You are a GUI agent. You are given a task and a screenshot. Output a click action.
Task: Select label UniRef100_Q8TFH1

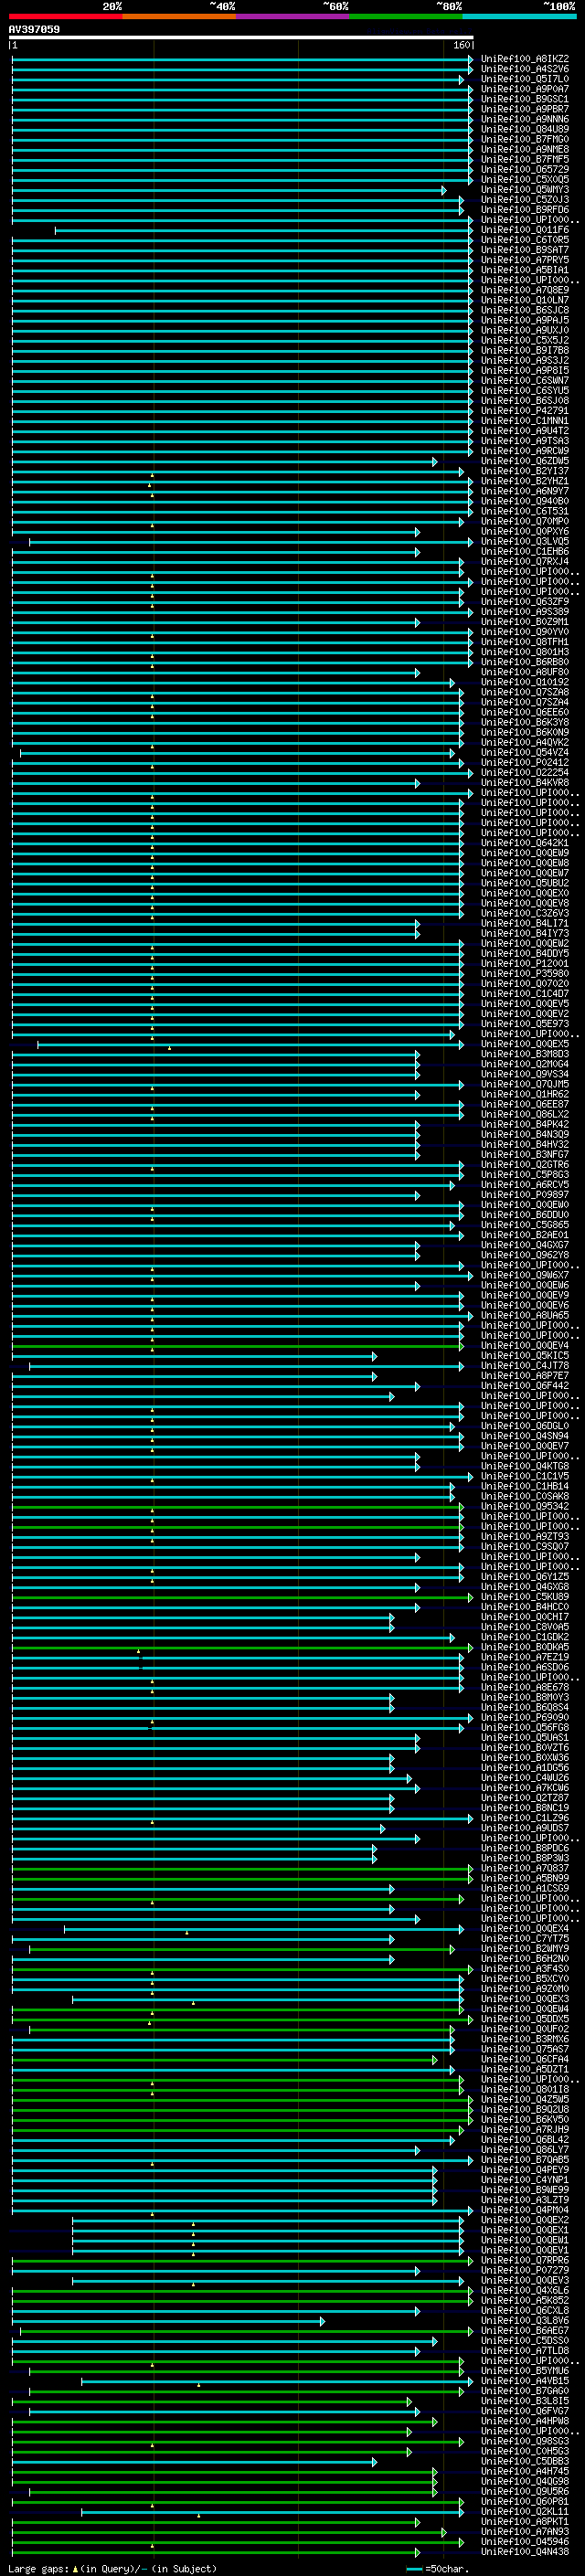tap(525, 642)
